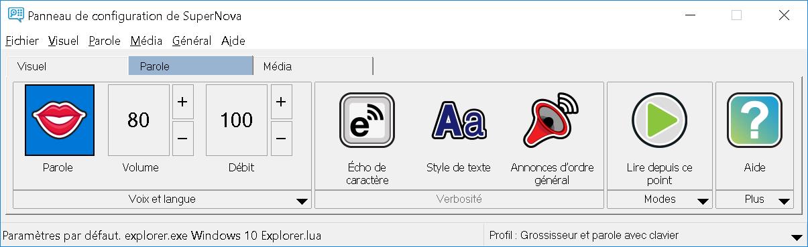The width and height of the screenshot is (808, 247).
Task: Increase Débit with the plus button
Action: click(280, 102)
